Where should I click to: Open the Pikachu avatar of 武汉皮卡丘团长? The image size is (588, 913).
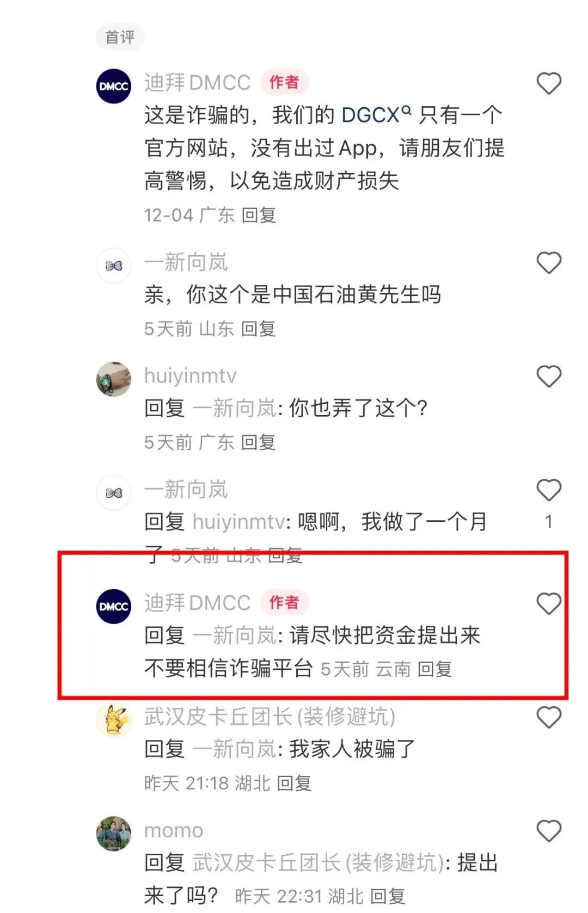point(114,720)
